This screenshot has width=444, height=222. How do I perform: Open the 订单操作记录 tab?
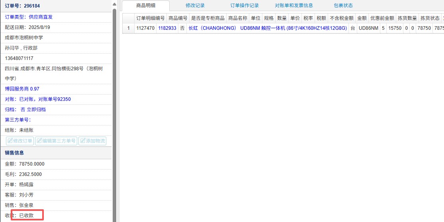point(244,6)
